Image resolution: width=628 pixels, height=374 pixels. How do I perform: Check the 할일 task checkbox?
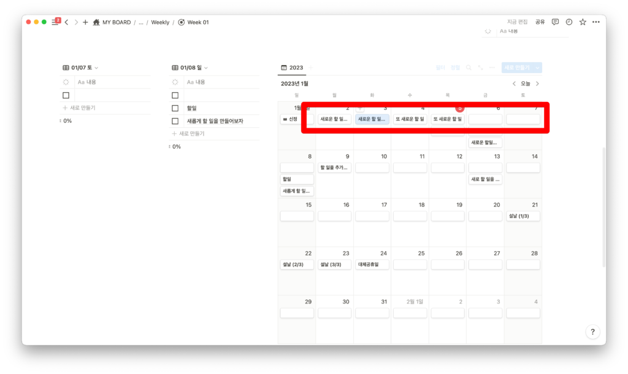(175, 108)
